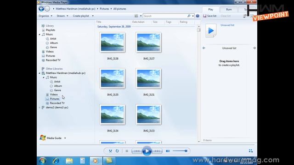Select local Recorded TV library
The width and height of the screenshot is (294, 165).
[53, 60]
